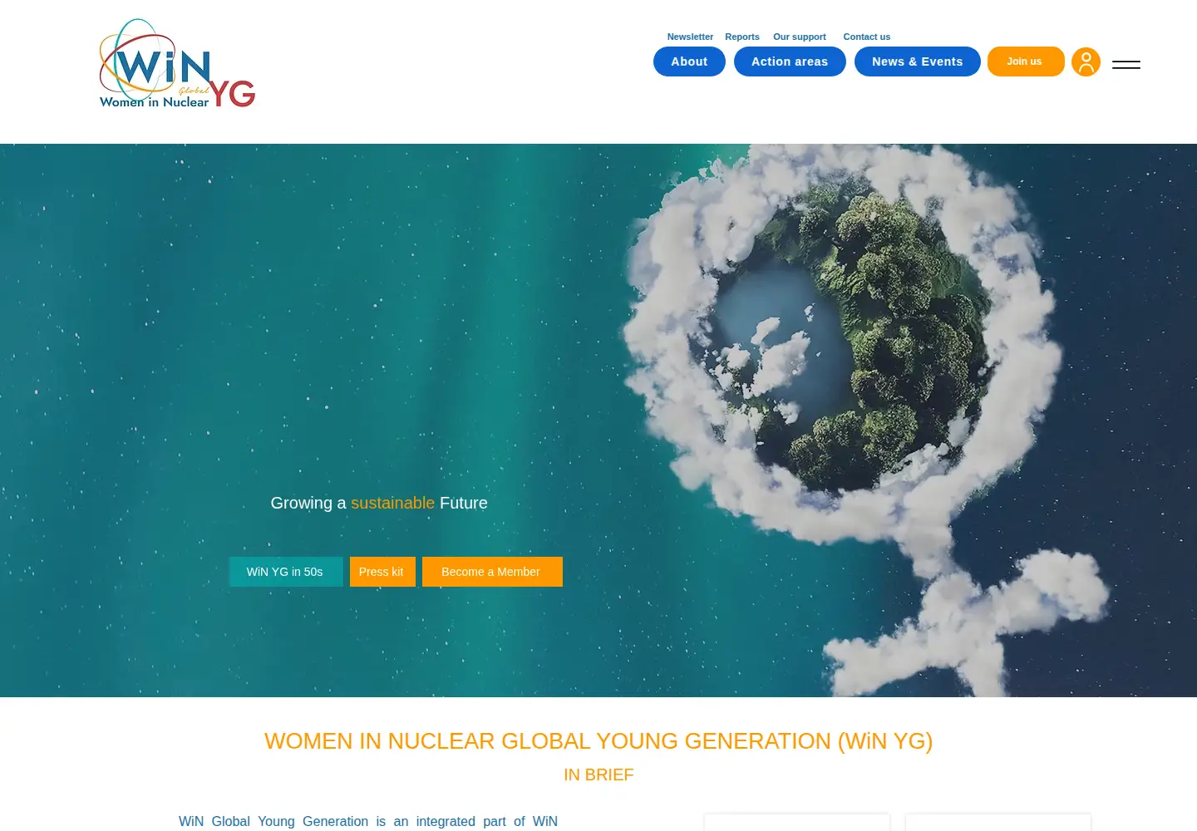Visit the Our support link
This screenshot has height=831, width=1197.
(800, 37)
